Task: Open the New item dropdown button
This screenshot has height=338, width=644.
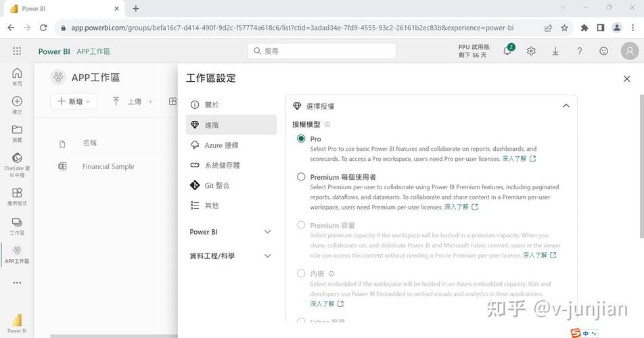Action: (x=74, y=101)
